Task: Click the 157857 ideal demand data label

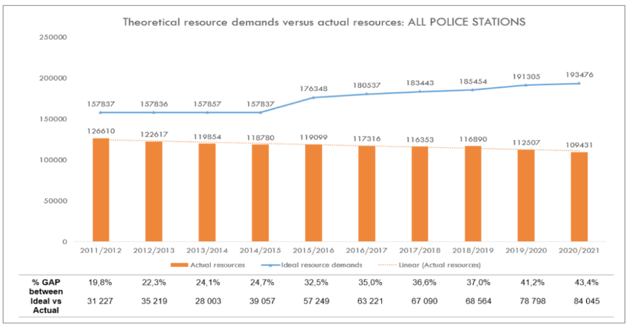Action: 207,104
